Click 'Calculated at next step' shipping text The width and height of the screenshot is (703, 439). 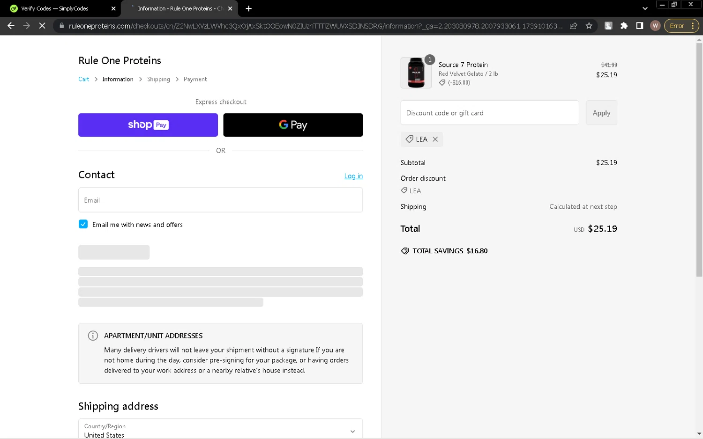[583, 206]
